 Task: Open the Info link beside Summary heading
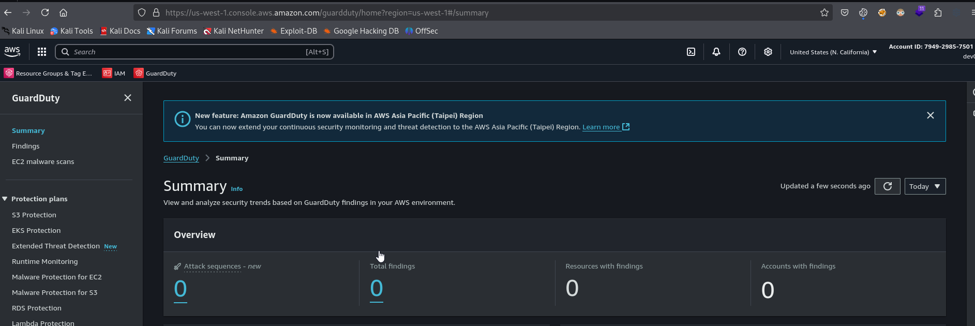[x=237, y=189]
